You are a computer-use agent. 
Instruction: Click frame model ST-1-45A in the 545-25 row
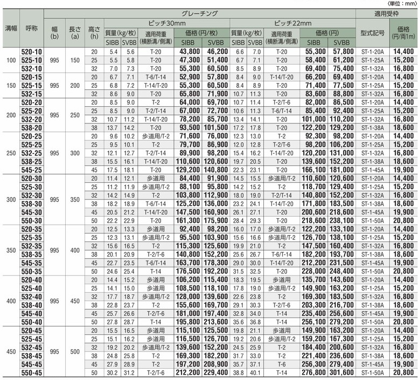pos(372,170)
